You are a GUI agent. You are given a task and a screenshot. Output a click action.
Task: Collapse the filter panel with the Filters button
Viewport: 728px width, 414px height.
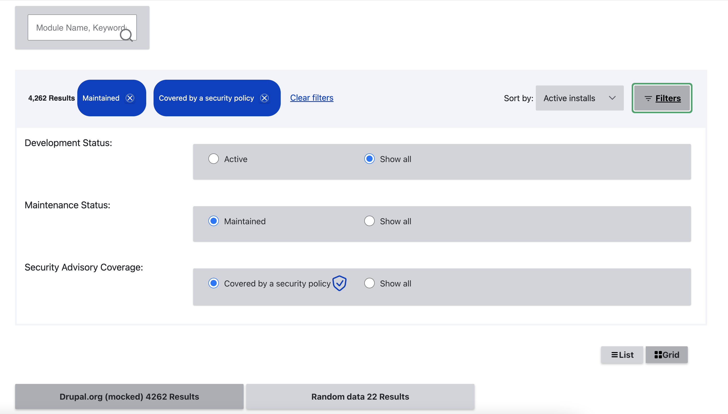coord(662,98)
